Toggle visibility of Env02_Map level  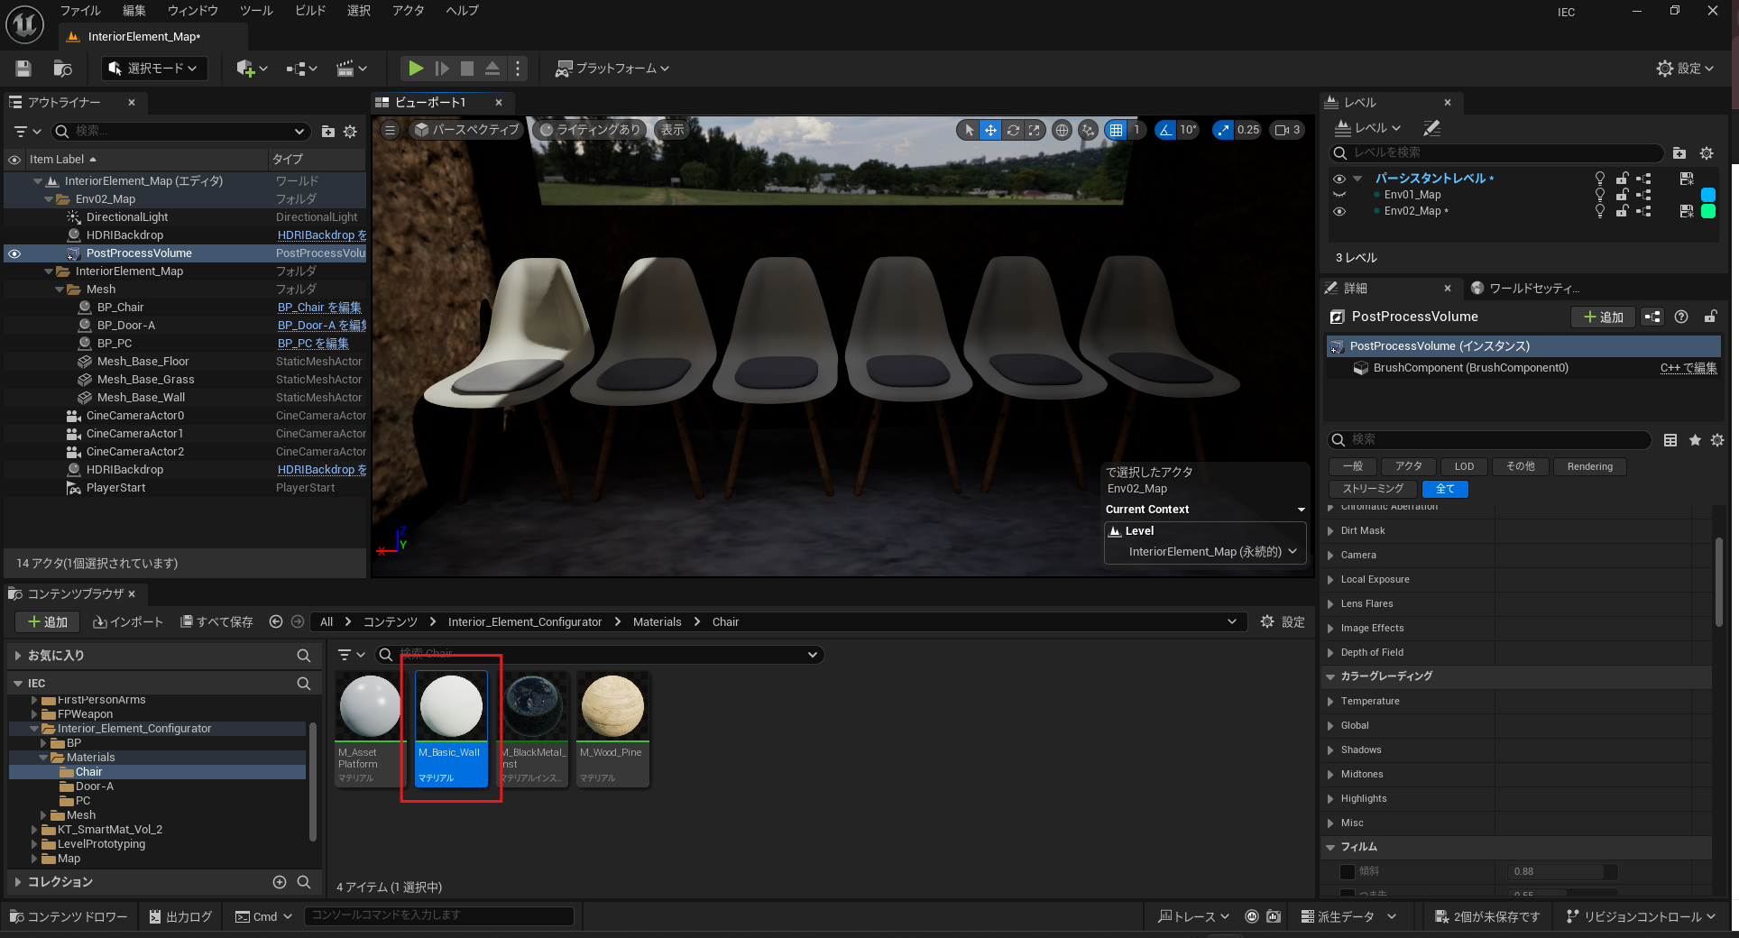[x=1339, y=211]
